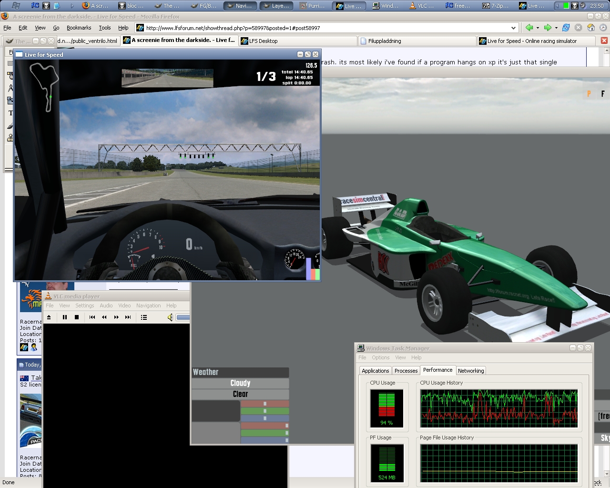Select the Performance tab in Task Manager

(x=438, y=370)
